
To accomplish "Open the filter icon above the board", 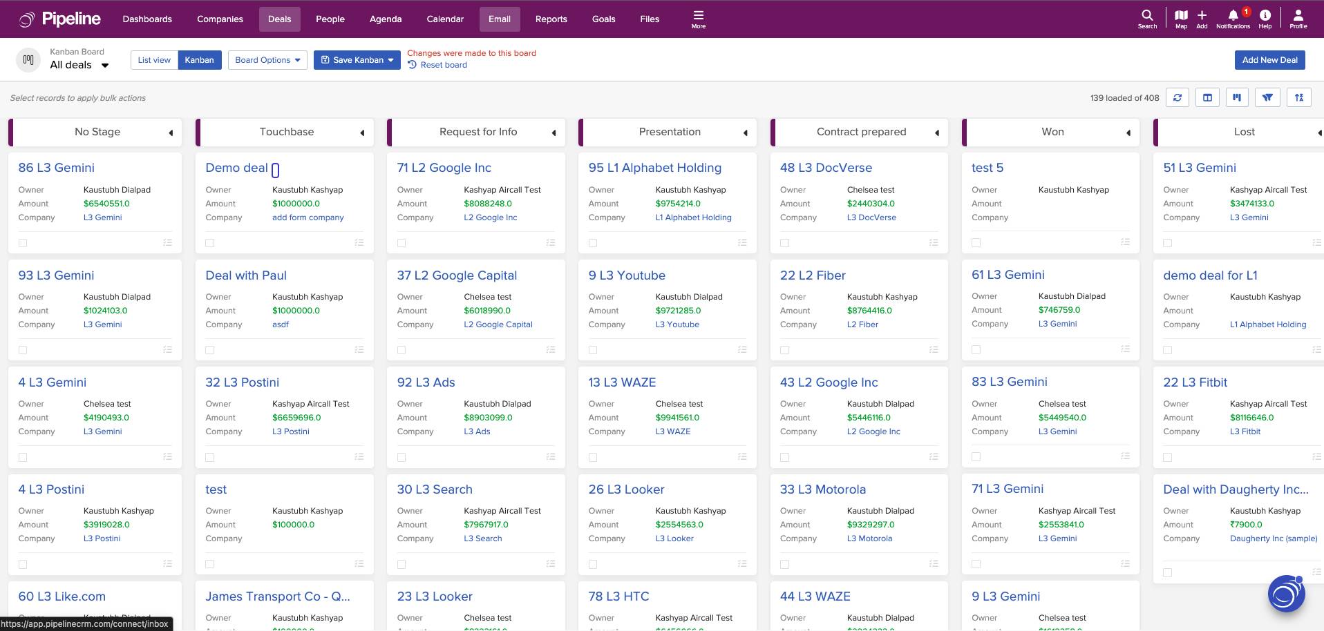I will point(1267,97).
